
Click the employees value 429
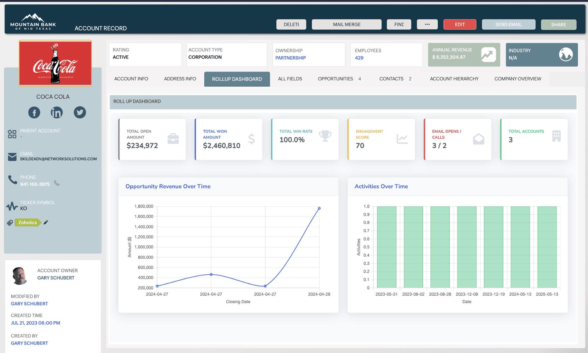[359, 58]
